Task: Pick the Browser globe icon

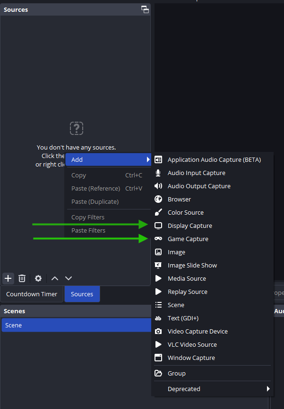Action: (x=158, y=199)
